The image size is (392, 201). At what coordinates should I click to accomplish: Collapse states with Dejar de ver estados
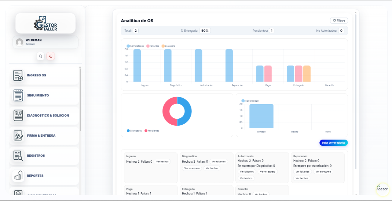pyautogui.click(x=333, y=143)
